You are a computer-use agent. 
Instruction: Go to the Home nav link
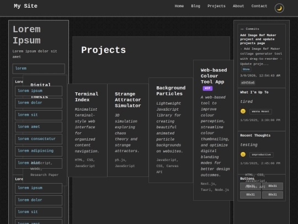(179, 6)
